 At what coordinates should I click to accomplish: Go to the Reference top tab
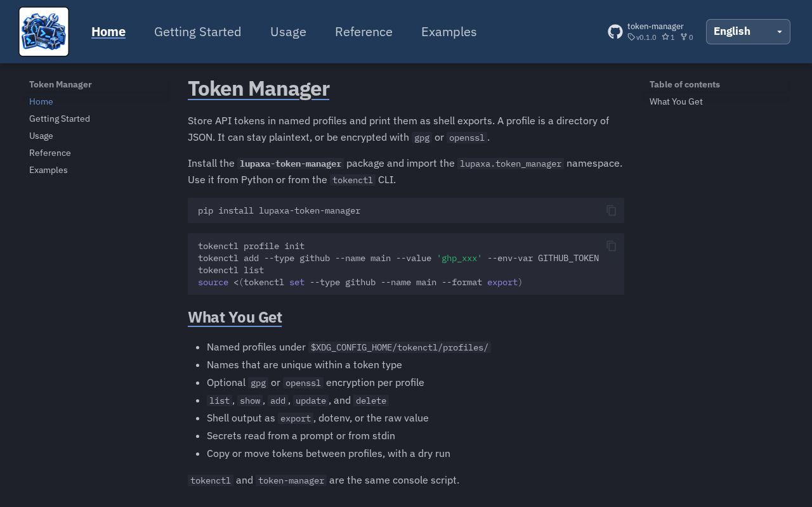(363, 32)
